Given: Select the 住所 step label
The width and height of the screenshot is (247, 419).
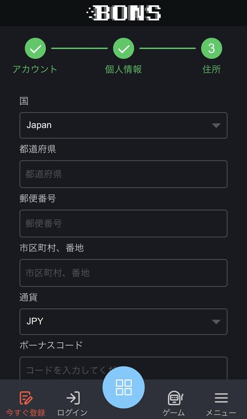Looking at the screenshot, I should click(211, 69).
